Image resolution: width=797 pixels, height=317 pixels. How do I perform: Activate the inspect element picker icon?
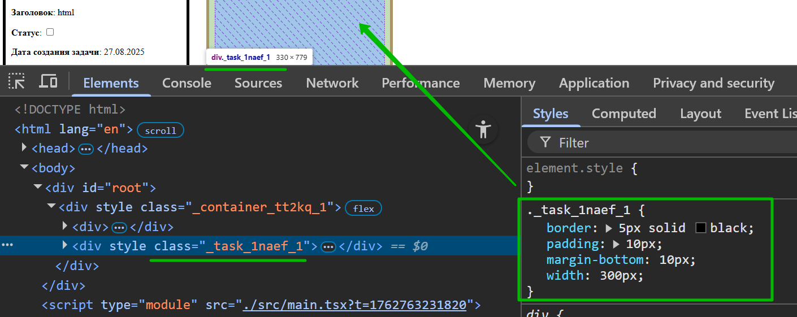(x=16, y=81)
